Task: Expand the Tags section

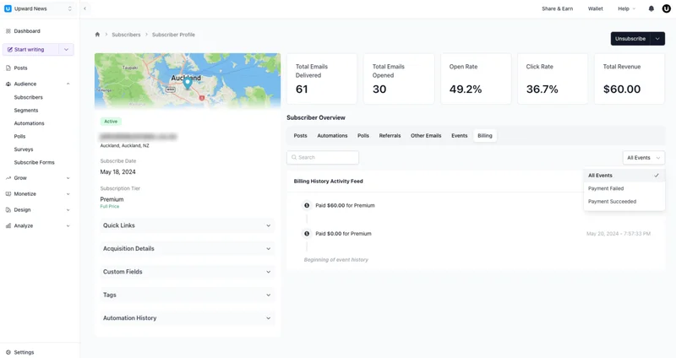Action: click(x=187, y=296)
